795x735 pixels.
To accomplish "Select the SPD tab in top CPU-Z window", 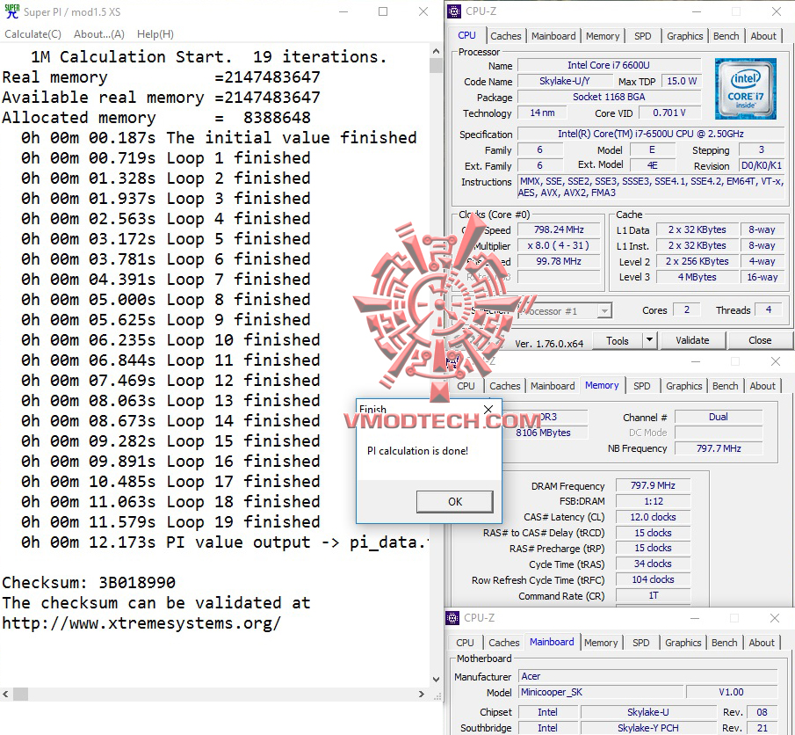I will pos(642,36).
